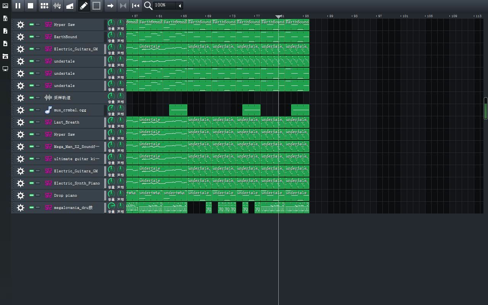This screenshot has height=305, width=488.
Task: Open the My Projects sidebar panel
Action: point(5,18)
